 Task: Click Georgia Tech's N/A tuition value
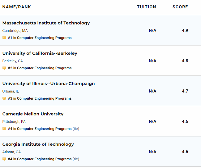(x=152, y=152)
